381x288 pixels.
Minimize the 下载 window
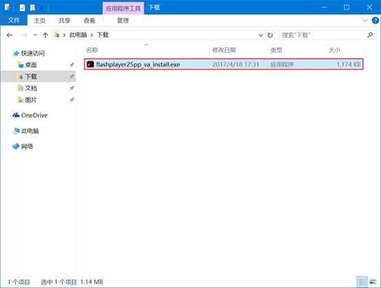[x=325, y=8]
